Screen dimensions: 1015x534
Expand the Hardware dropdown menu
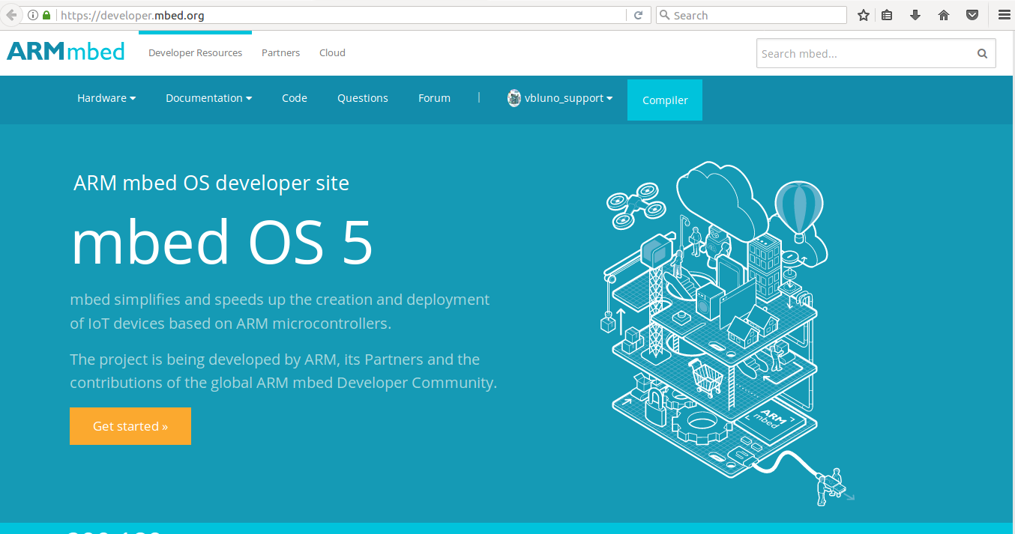click(106, 98)
